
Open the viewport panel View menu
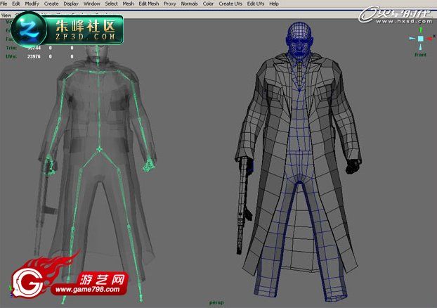(x=6, y=15)
